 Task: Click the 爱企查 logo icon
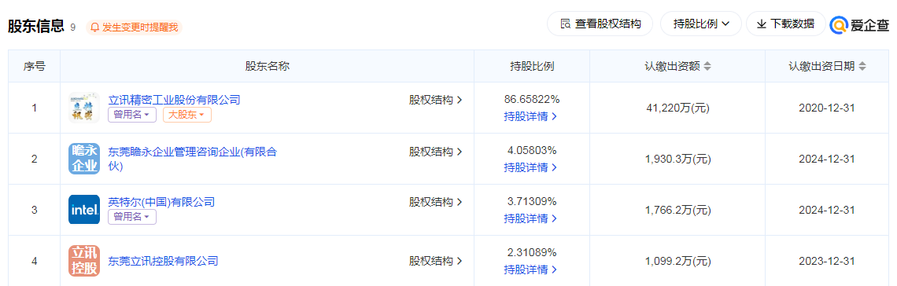(839, 25)
